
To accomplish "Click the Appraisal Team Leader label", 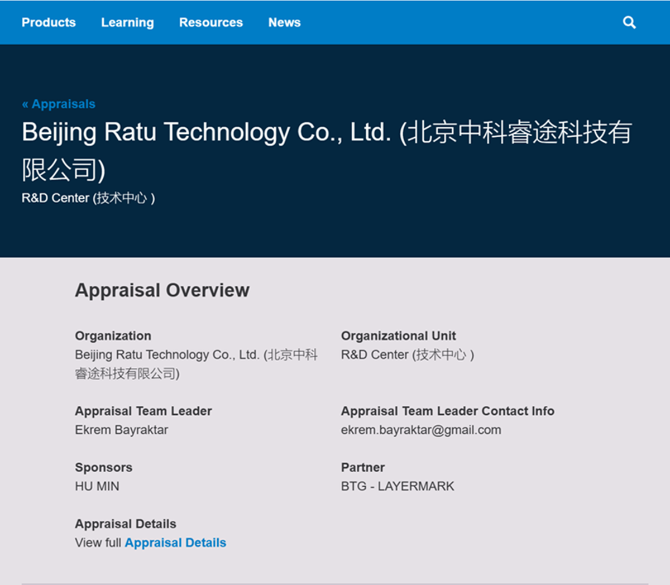I will [143, 411].
